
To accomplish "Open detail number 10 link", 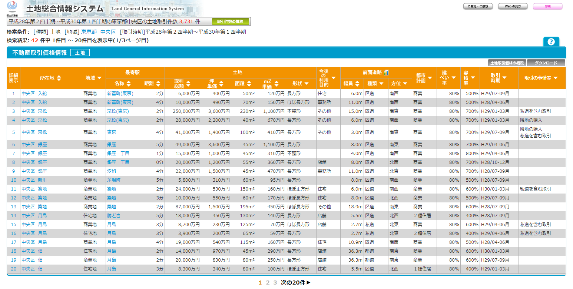I will point(14,180).
